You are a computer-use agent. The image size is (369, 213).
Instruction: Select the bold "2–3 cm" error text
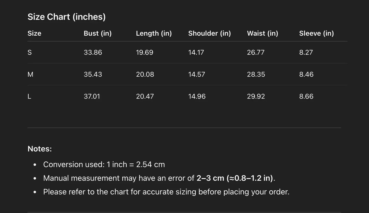pyautogui.click(x=210, y=178)
